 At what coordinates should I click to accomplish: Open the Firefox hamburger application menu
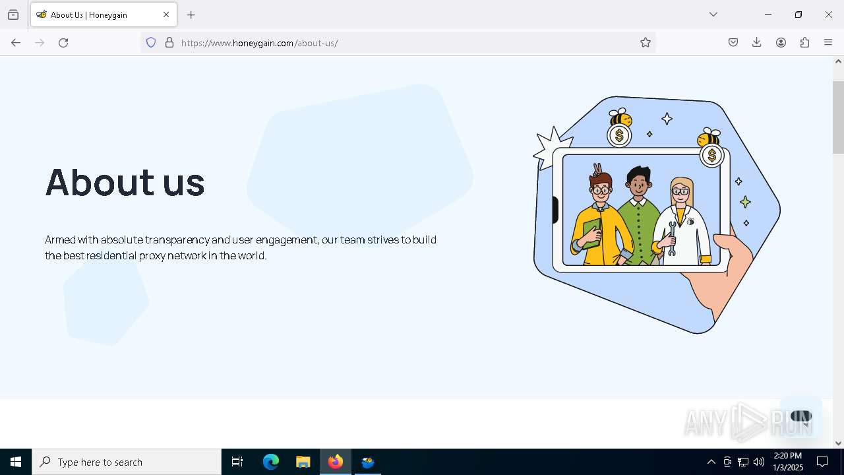pos(828,42)
